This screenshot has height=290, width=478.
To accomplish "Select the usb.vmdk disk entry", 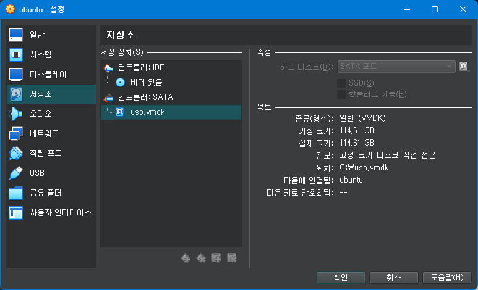I will [171, 112].
